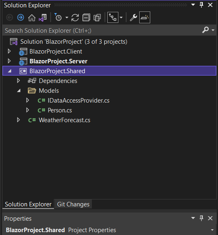
Task: Toggle the file nesting view icon
Action: point(113,18)
